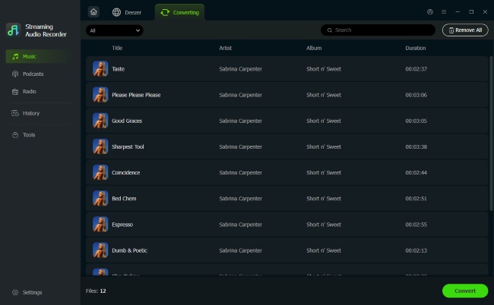Click the duration 00:03:06
This screenshot has width=494, height=305.
coord(416,95)
